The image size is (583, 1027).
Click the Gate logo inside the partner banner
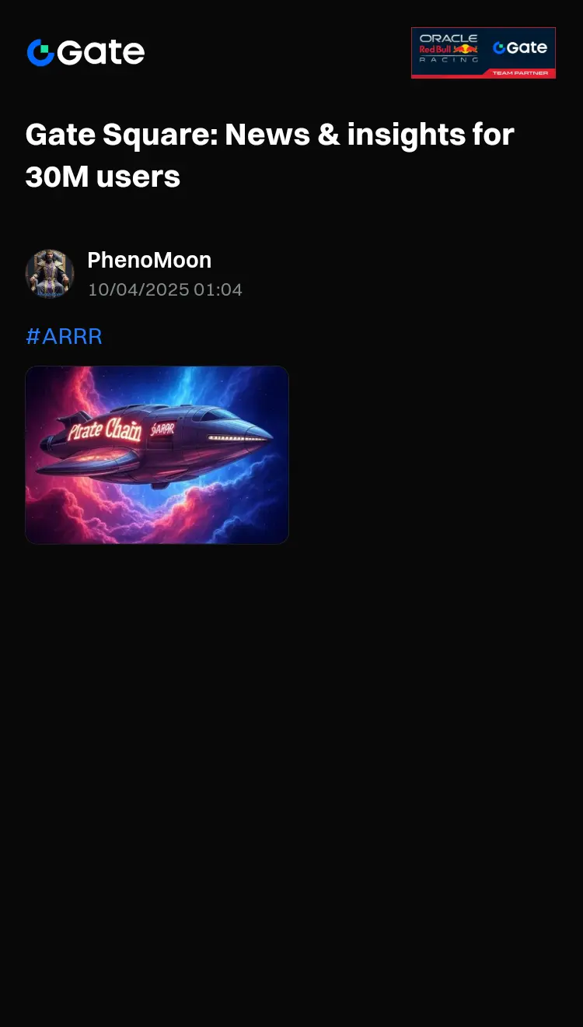click(520, 47)
